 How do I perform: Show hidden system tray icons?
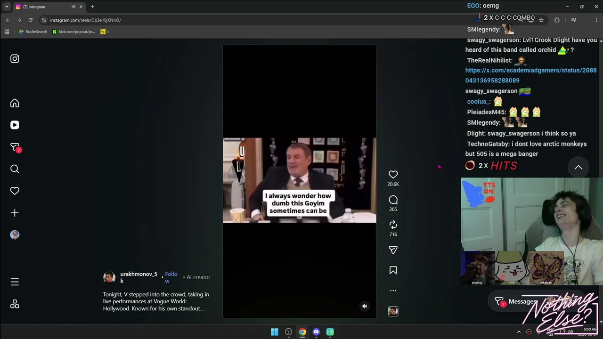[x=519, y=332]
